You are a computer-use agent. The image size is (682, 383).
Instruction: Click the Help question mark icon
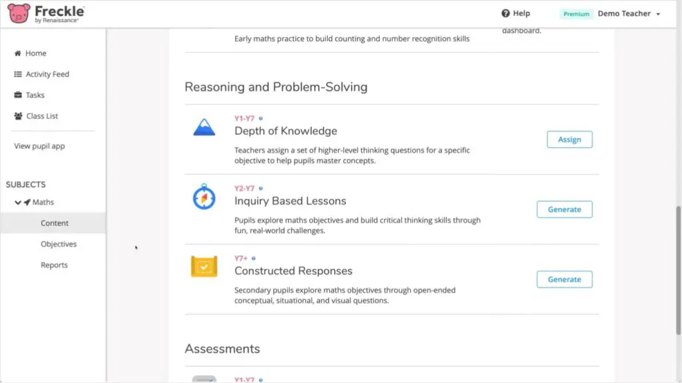[x=506, y=13]
